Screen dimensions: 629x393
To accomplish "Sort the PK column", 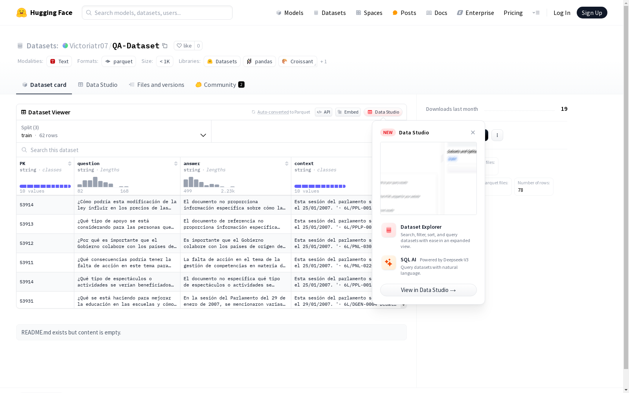I will (70, 163).
